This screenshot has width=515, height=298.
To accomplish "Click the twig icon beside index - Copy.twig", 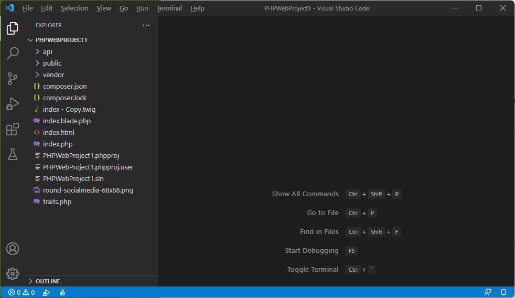I will point(37,110).
